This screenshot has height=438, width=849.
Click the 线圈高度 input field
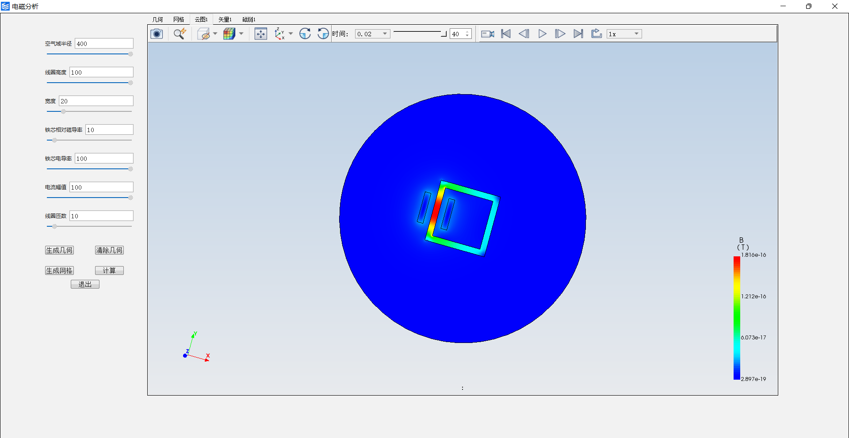(101, 72)
